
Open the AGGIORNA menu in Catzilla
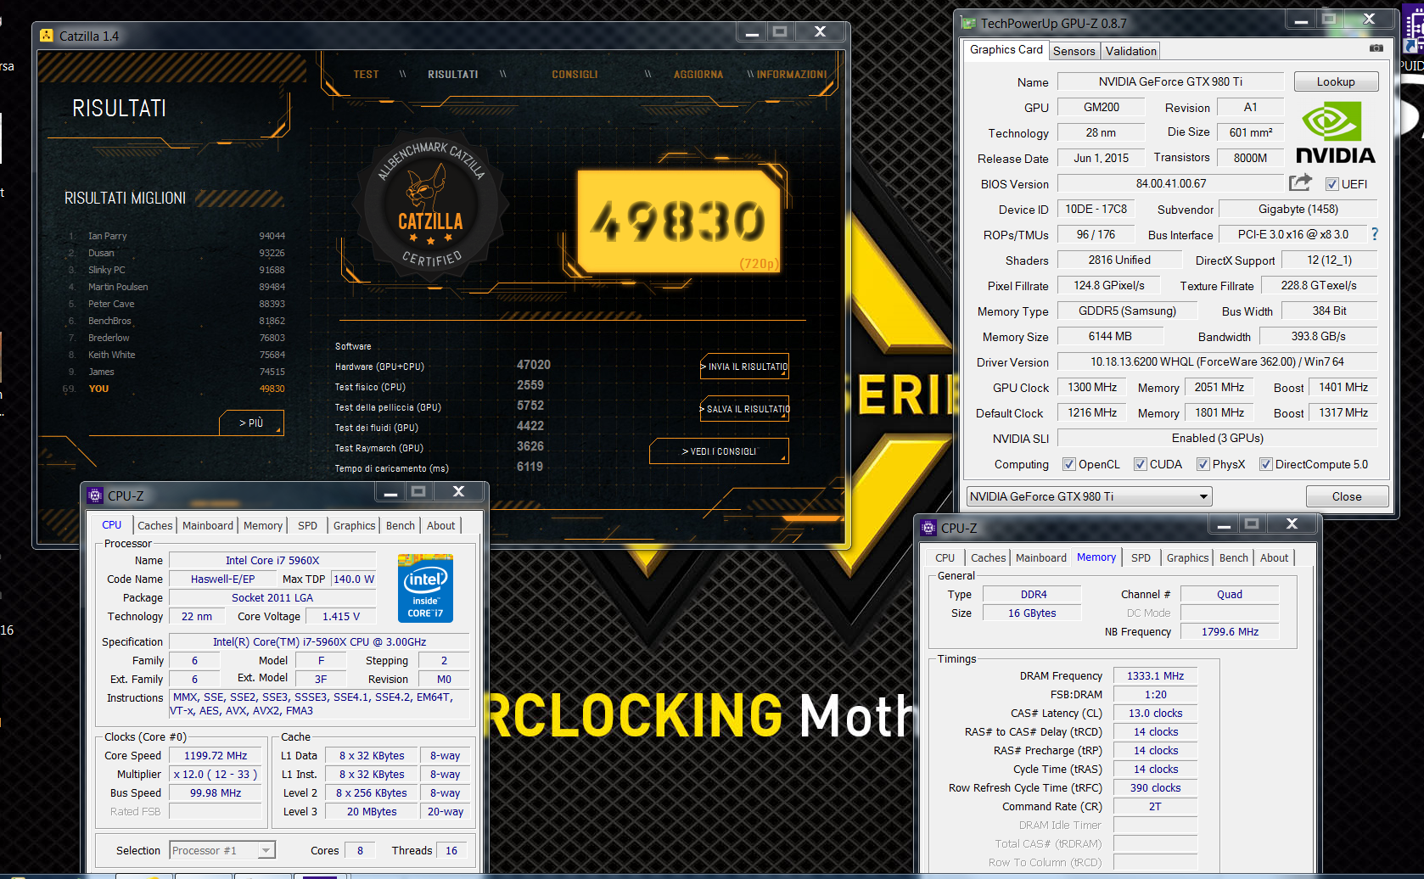pyautogui.click(x=698, y=75)
